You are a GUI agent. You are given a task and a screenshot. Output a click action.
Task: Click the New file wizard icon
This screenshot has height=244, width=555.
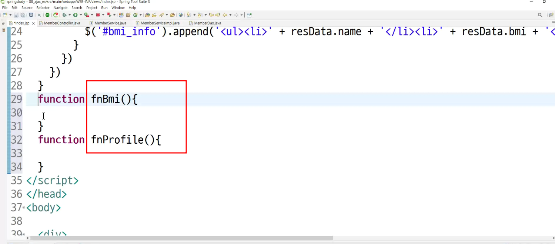[x=5, y=15]
